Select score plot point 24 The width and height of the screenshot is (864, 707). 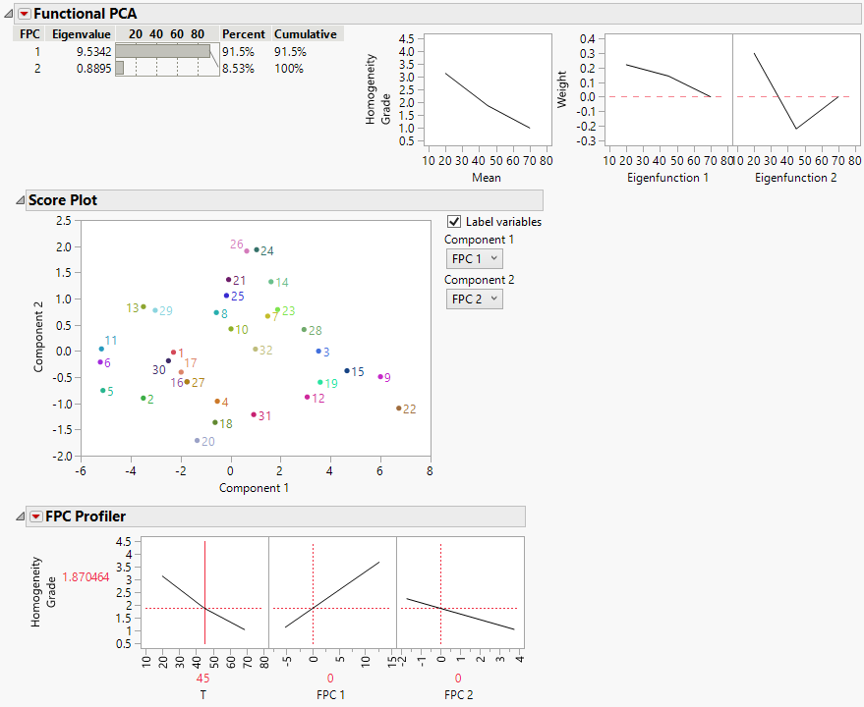tap(257, 250)
